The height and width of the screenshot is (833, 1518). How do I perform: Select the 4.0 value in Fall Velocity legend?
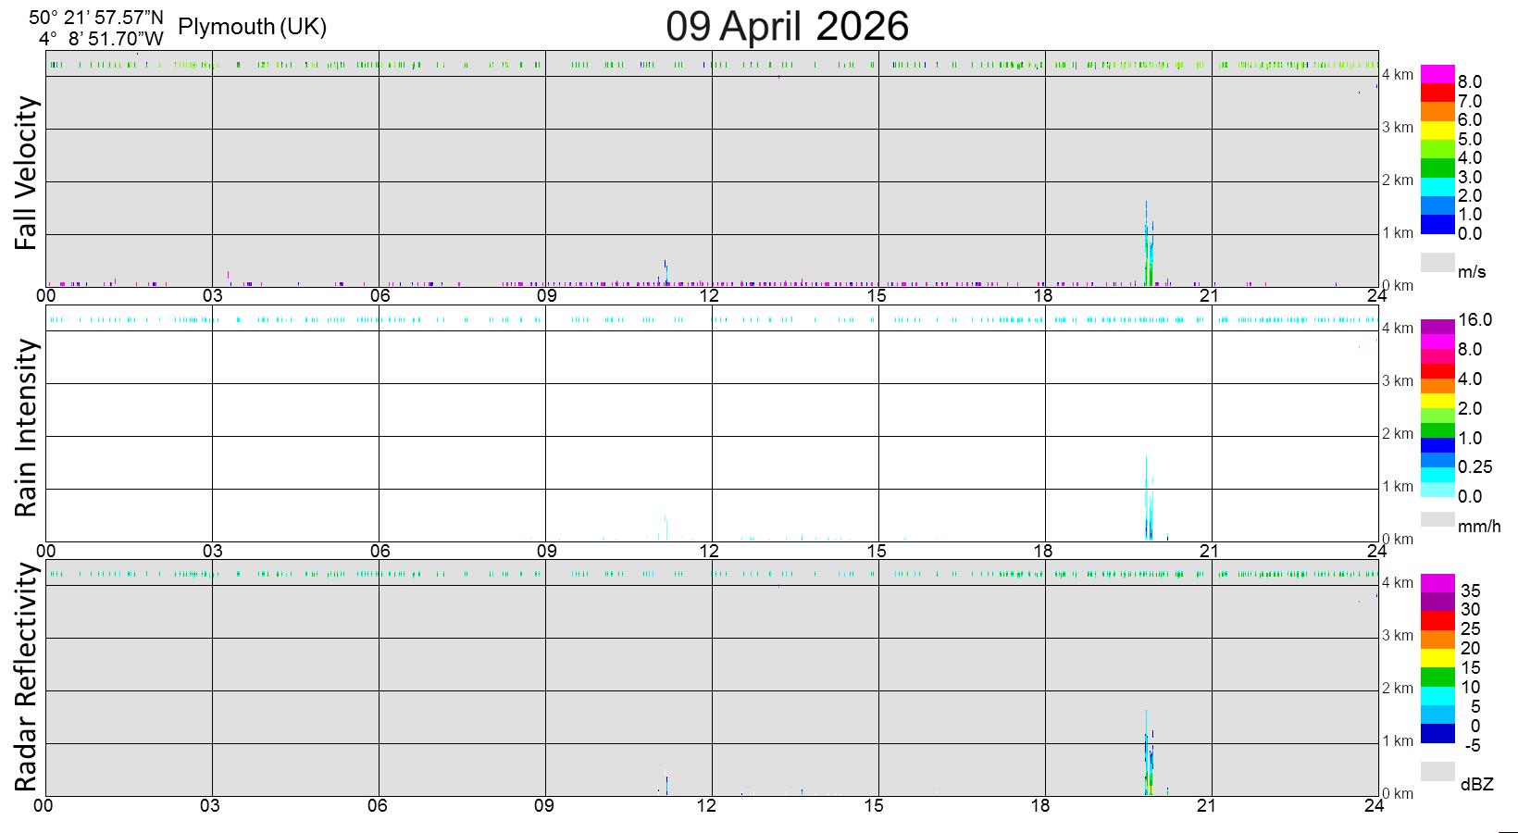pos(1470,158)
